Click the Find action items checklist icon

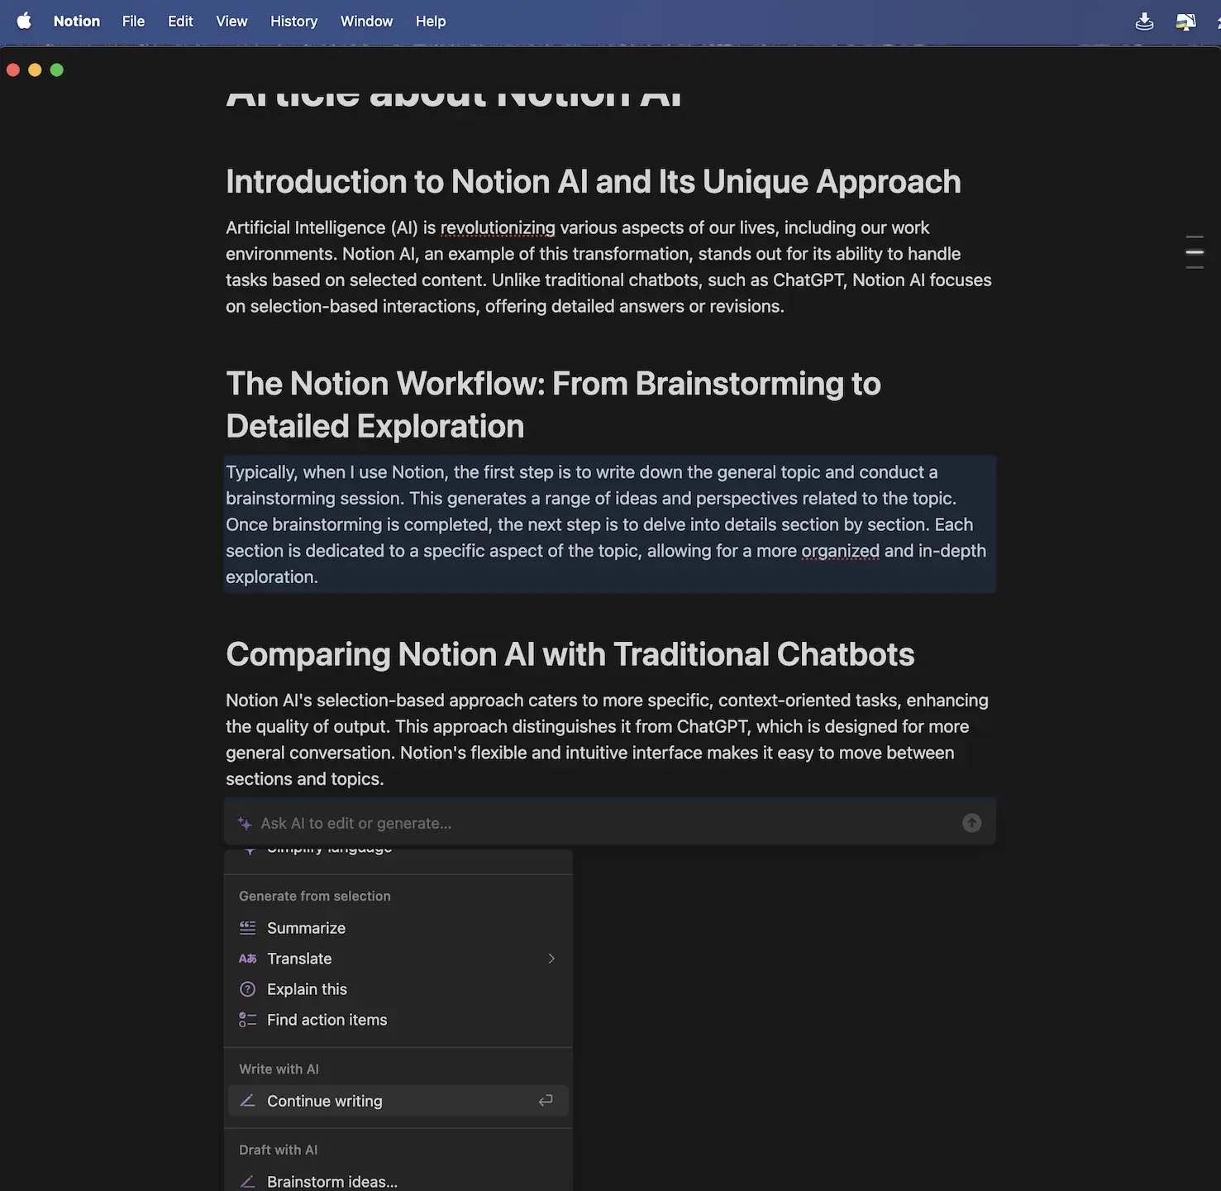247,1020
